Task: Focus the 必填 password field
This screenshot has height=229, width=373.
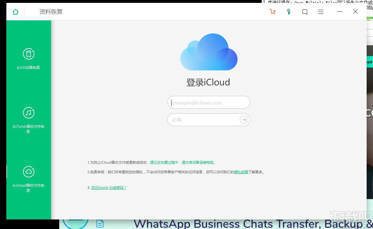Action: [208, 120]
